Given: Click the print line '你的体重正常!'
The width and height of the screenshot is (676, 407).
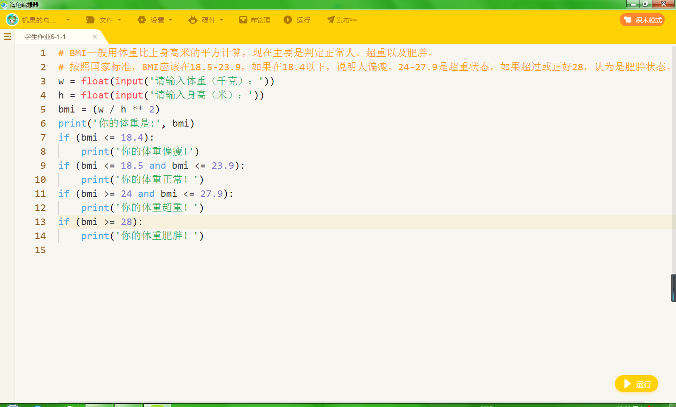Looking at the screenshot, I should click(143, 180).
